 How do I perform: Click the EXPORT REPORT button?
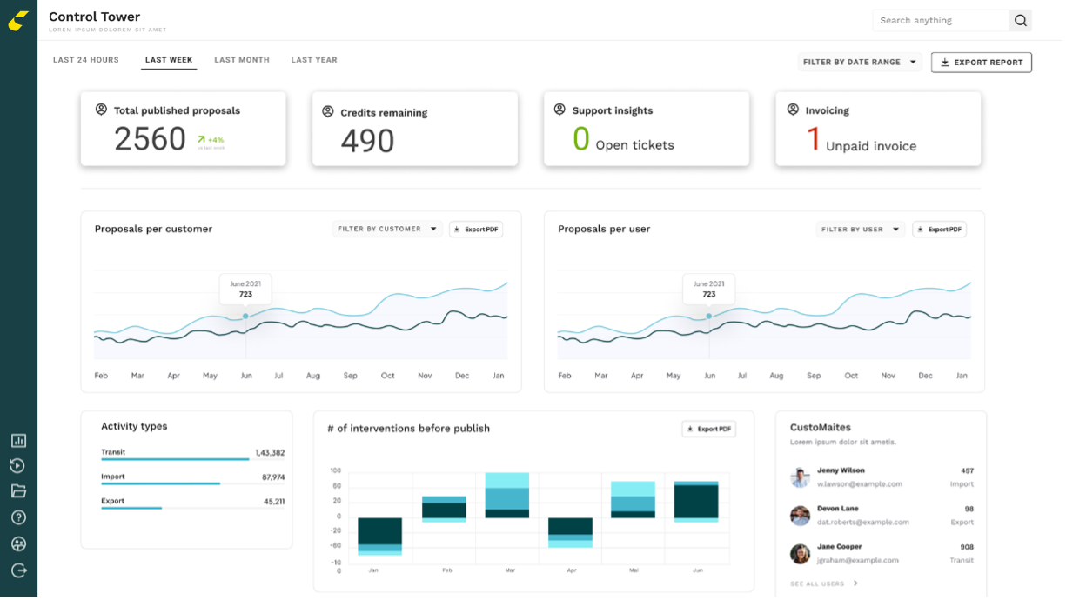coord(981,62)
